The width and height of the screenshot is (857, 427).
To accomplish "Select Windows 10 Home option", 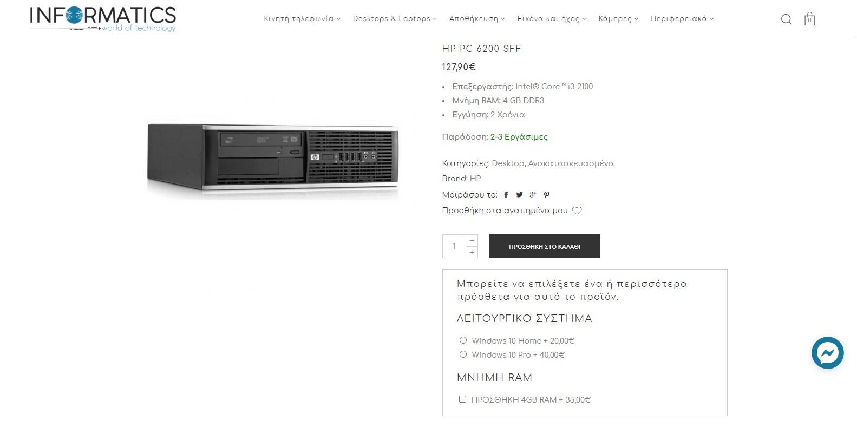I will coord(463,340).
